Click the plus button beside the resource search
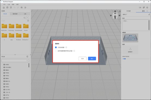This screenshot has height=100, width=151. tap(27, 18)
